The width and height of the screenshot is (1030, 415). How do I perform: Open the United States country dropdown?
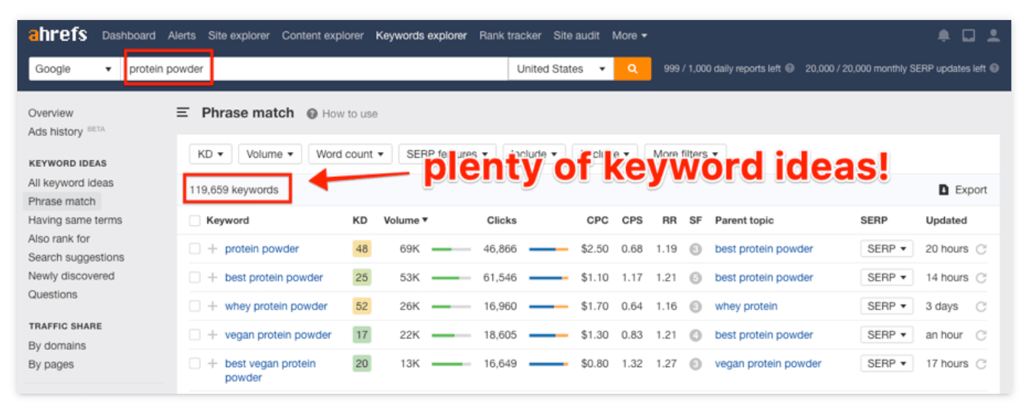[x=560, y=69]
